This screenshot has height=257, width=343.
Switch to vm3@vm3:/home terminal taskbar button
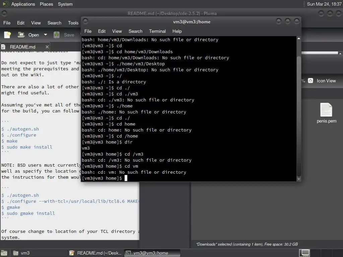(x=152, y=253)
